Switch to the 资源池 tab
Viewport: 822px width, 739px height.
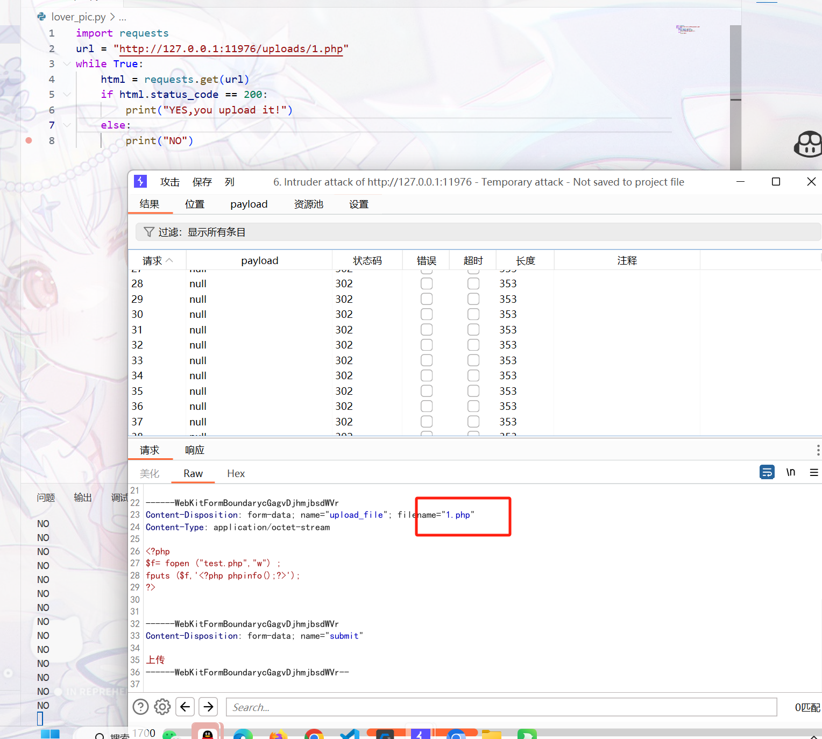tap(309, 204)
